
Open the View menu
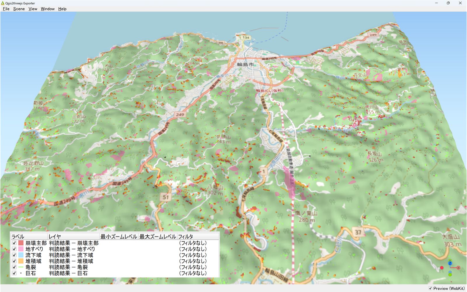click(x=33, y=9)
